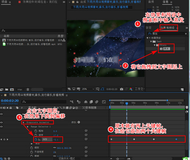Open show channel RGB icon
The width and height of the screenshot is (190, 160).
click(131, 89)
